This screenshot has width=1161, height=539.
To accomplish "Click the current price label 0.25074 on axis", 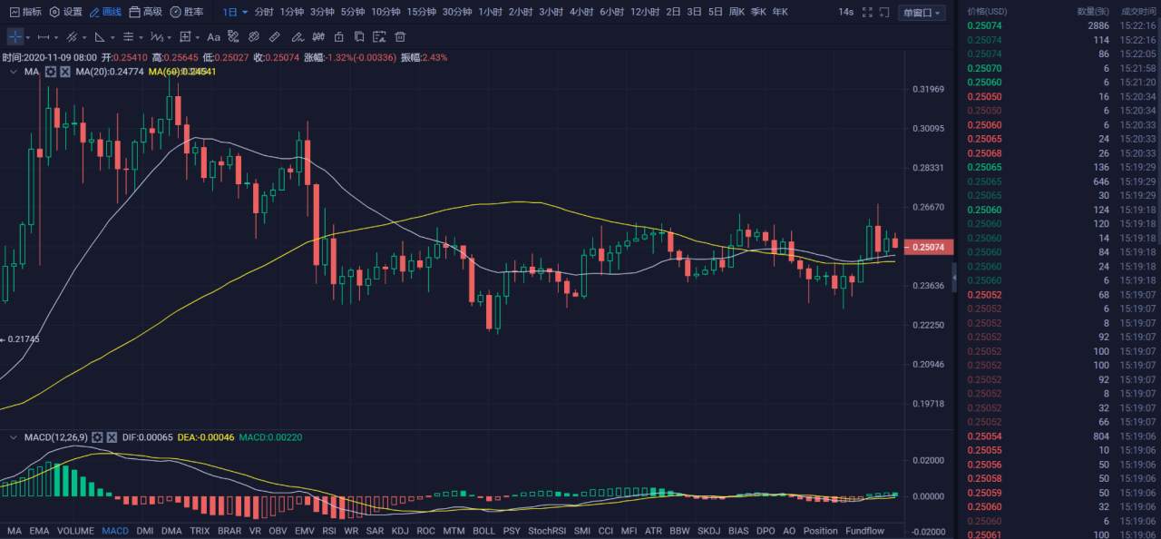I will [930, 247].
